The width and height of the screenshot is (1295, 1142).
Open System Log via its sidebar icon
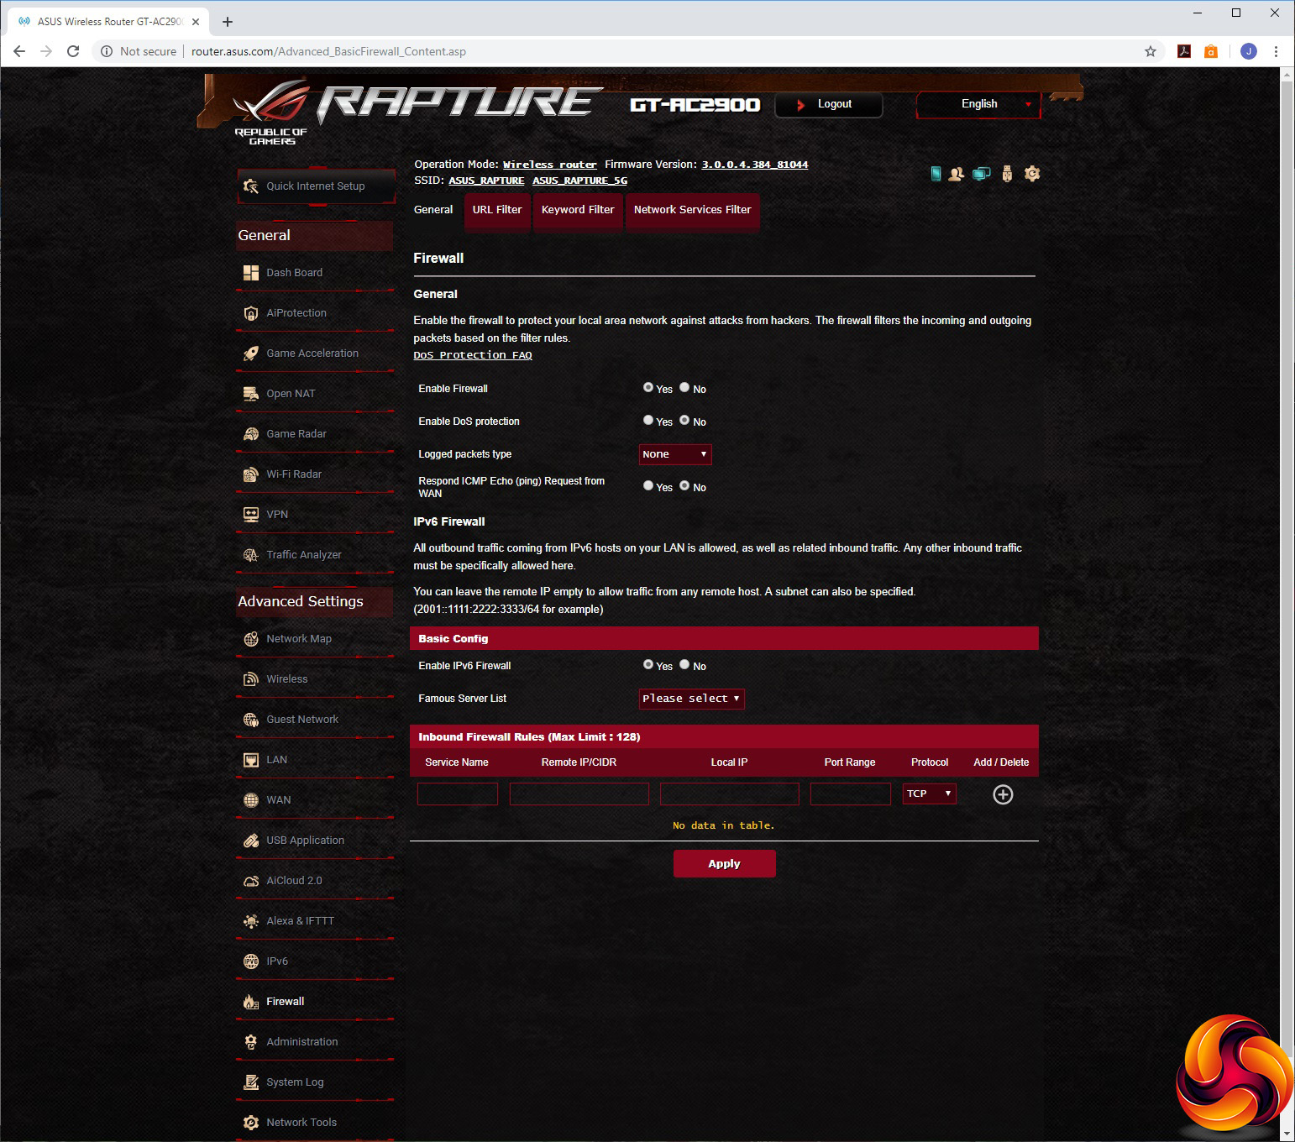pyautogui.click(x=250, y=1082)
